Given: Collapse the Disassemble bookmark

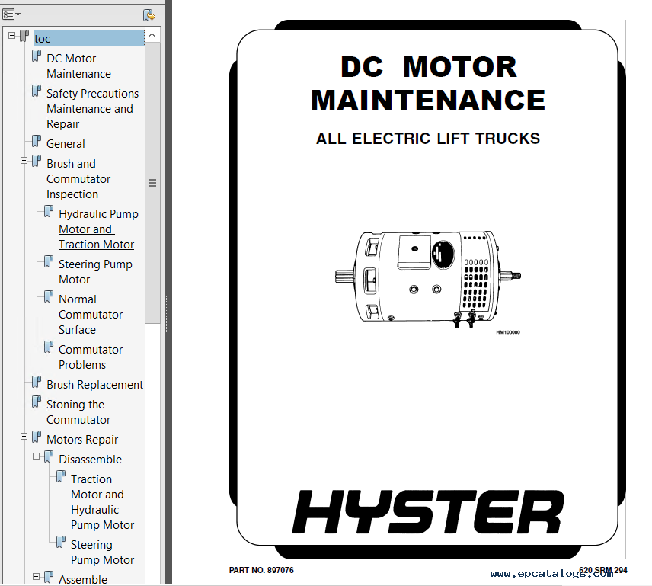Looking at the screenshot, I should [x=36, y=456].
